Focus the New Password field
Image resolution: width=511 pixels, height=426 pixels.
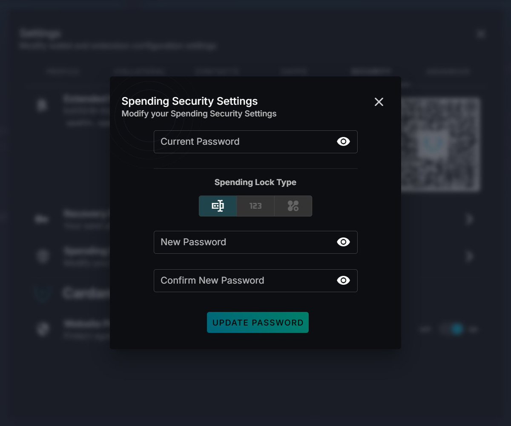coord(255,242)
